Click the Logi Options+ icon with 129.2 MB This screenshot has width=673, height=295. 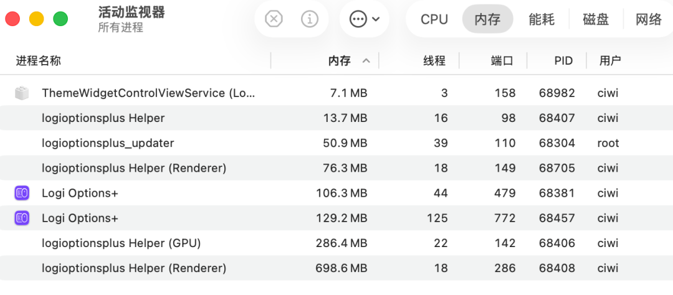(22, 218)
